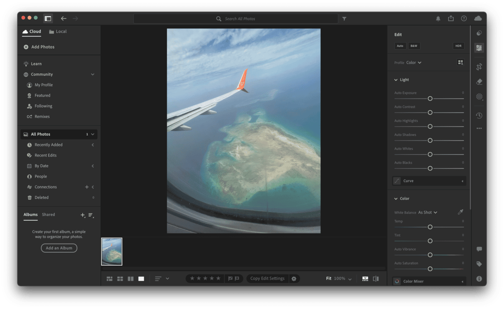Check cloud sync status icon
This screenshot has height=309, width=504.
pyautogui.click(x=478, y=19)
